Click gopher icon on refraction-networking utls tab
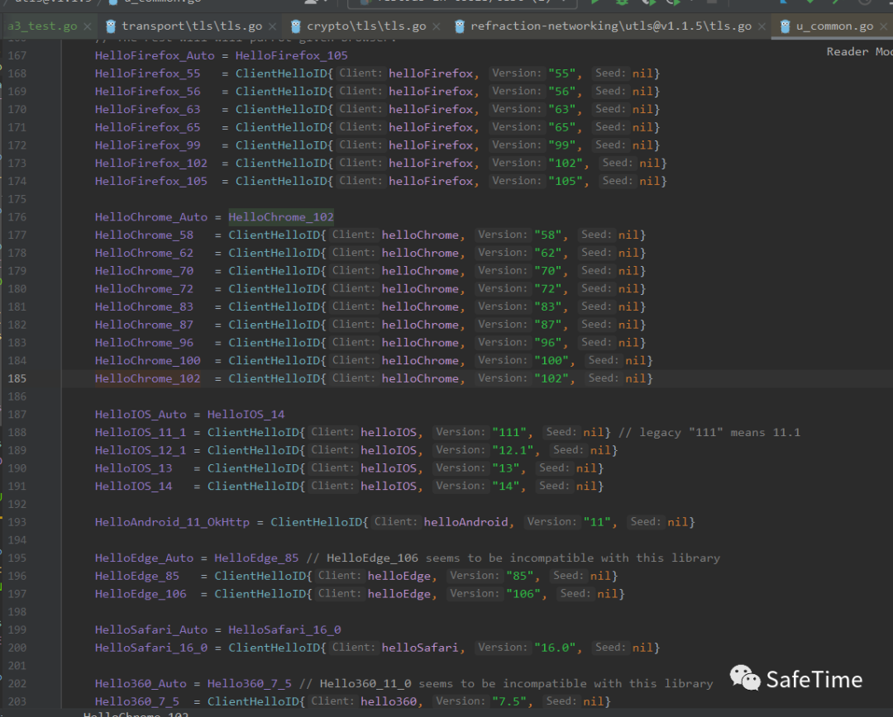The image size is (893, 717). click(x=460, y=26)
